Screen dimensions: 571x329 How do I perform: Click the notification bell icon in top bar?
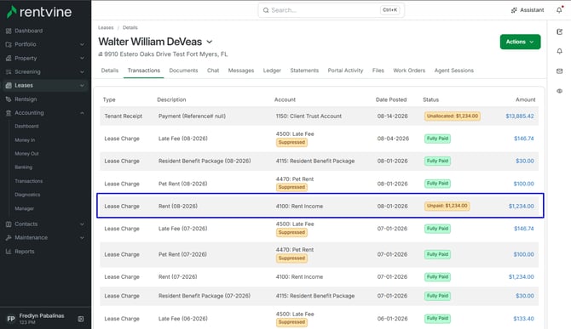pyautogui.click(x=559, y=10)
